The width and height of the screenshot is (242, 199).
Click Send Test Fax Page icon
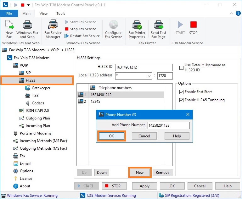[159, 29]
